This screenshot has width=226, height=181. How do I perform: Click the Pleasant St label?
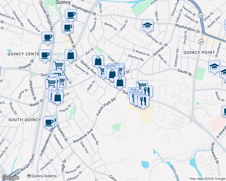click(x=32, y=91)
